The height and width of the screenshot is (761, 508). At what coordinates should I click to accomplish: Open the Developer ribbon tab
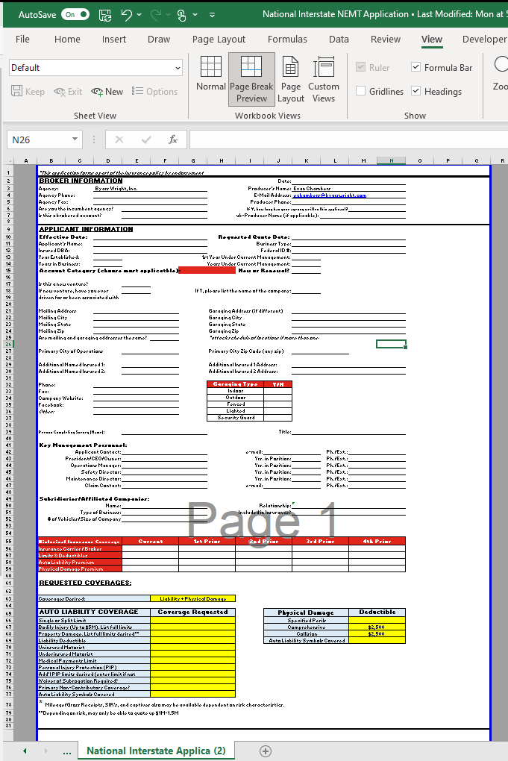tap(484, 40)
